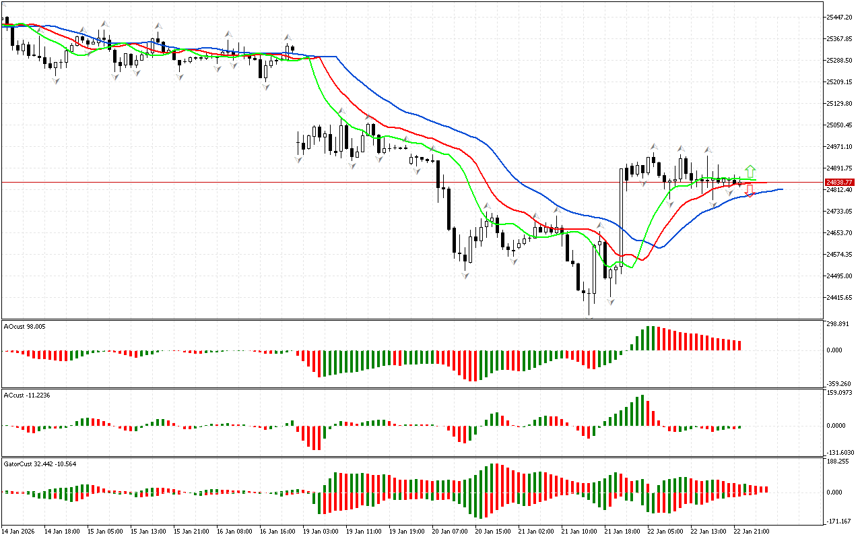
Task: Click the 14 Jan 2026 date label
Action: 20,531
